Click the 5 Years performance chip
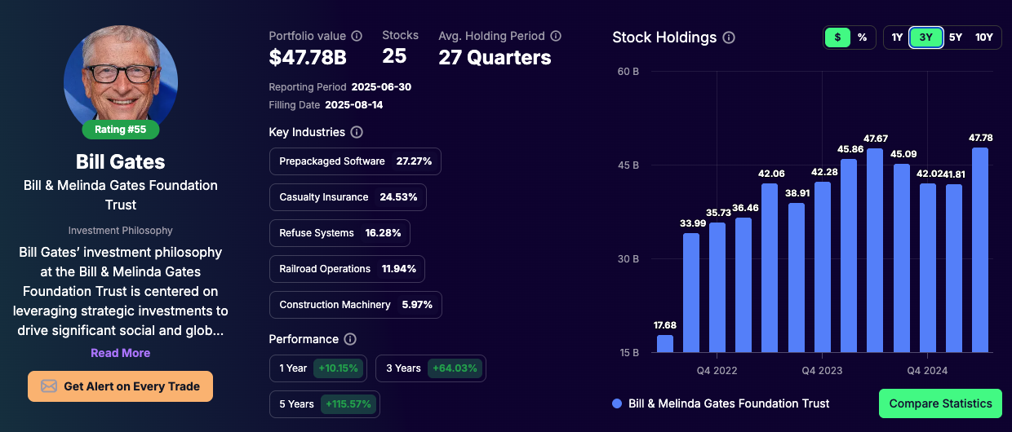1012x432 pixels. coord(325,404)
